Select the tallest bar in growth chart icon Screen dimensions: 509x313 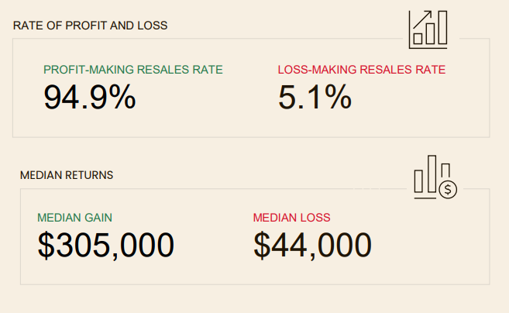pyautogui.click(x=441, y=29)
